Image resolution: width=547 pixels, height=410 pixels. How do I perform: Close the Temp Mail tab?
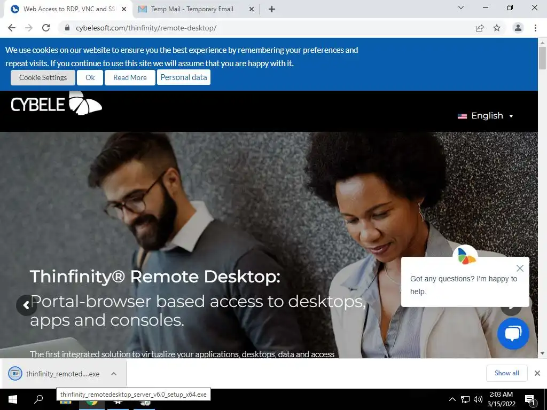coord(252,9)
